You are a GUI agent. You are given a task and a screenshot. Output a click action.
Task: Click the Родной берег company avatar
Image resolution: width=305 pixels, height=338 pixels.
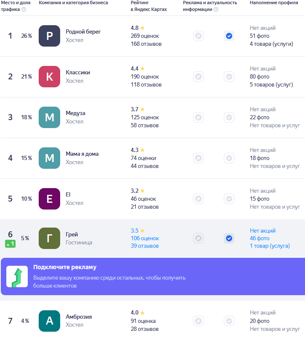[50, 36]
